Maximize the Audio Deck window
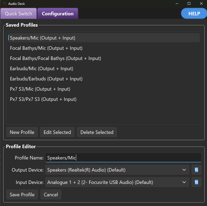Viewport: 207px width, 206px height. coord(189,3)
